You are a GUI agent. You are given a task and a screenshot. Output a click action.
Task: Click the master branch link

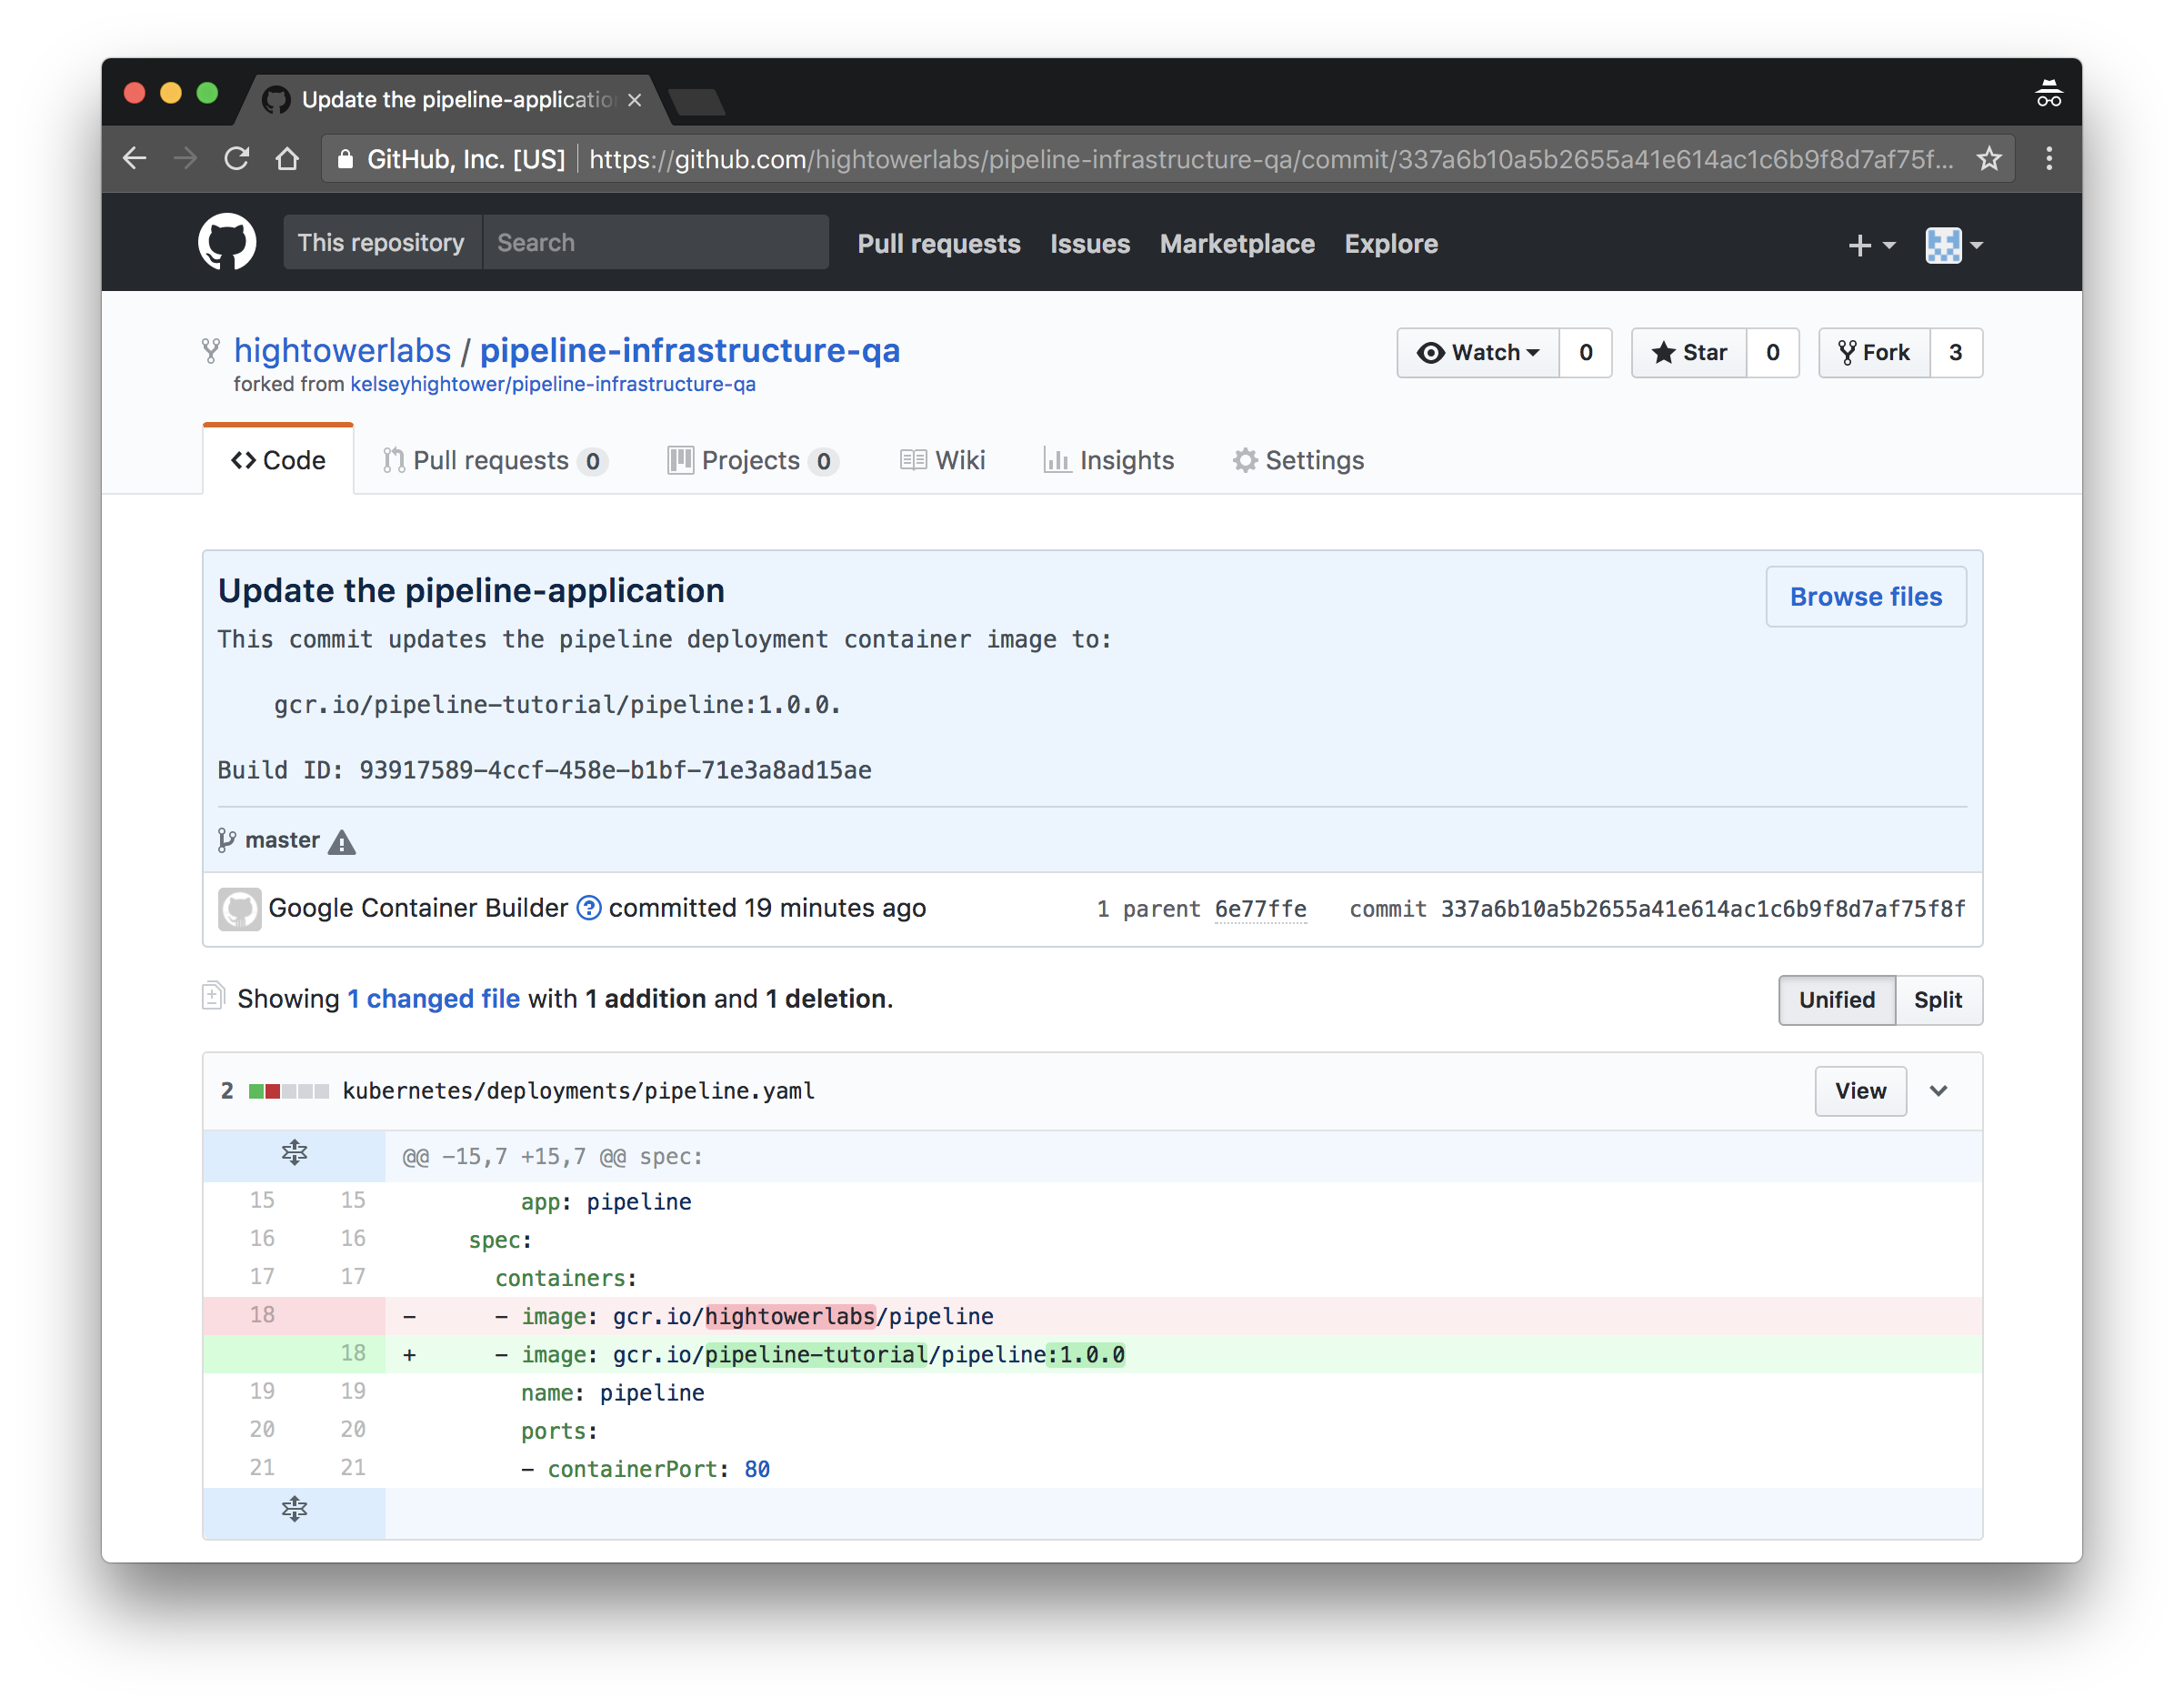[x=282, y=841]
